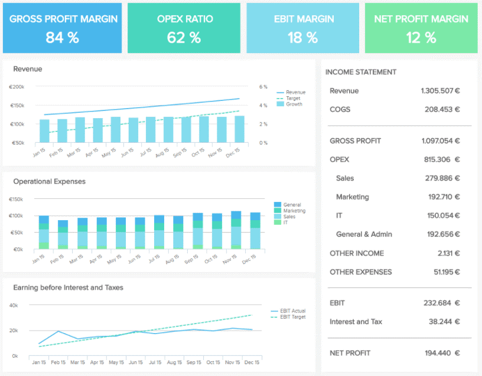Hide the IT series in expenses legend

click(x=286, y=223)
